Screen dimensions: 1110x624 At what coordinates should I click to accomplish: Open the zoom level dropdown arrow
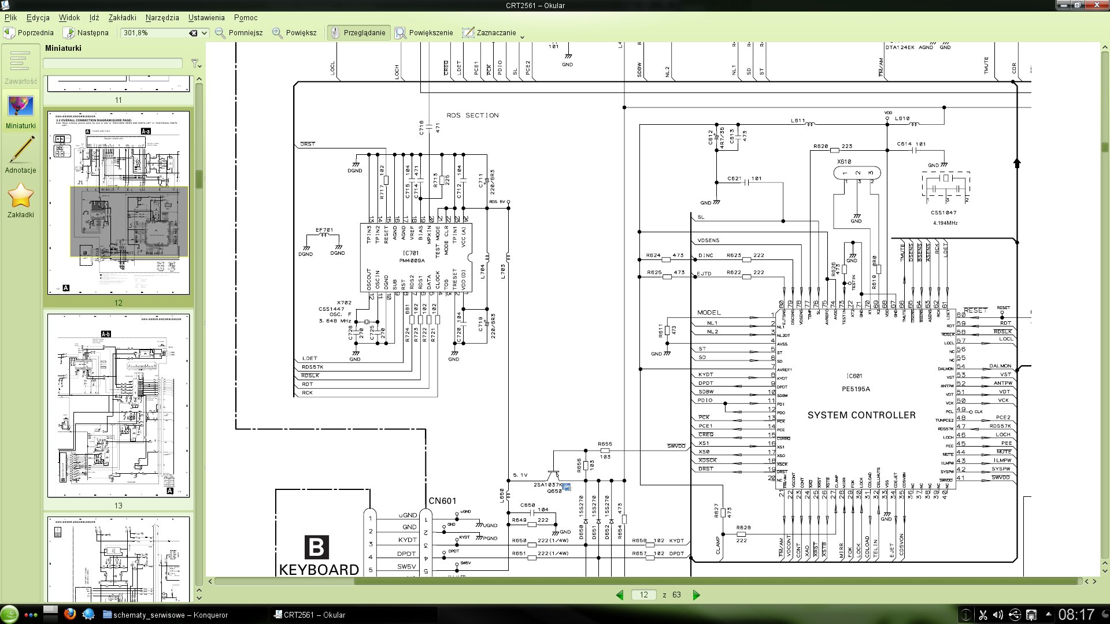click(204, 33)
